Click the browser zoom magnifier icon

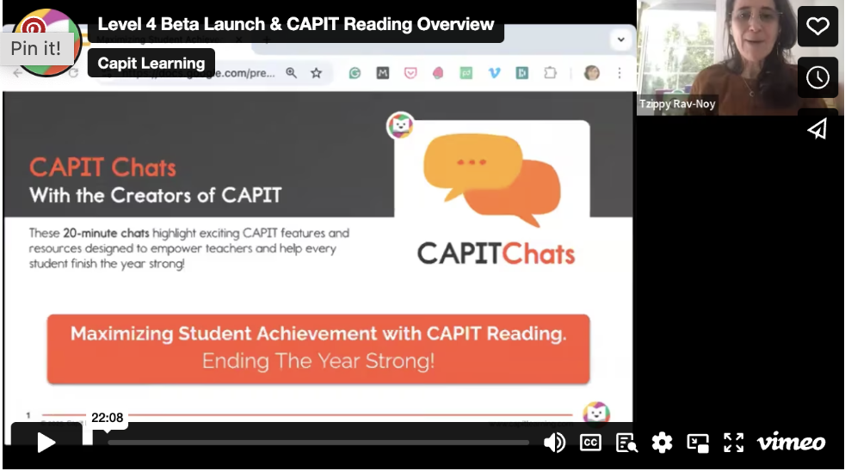(291, 73)
